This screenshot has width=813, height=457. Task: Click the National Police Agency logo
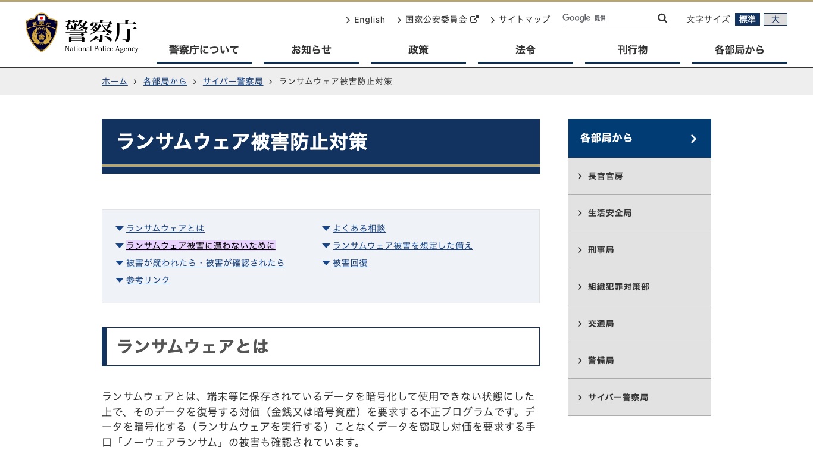[x=82, y=33]
